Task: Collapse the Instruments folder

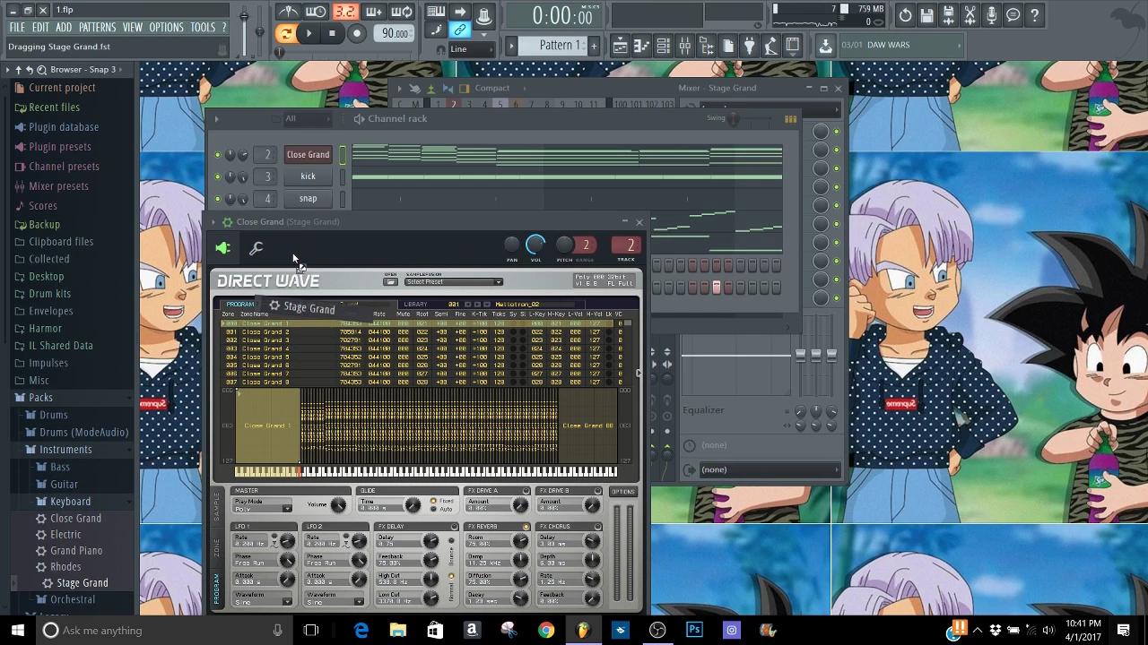Action: (65, 450)
